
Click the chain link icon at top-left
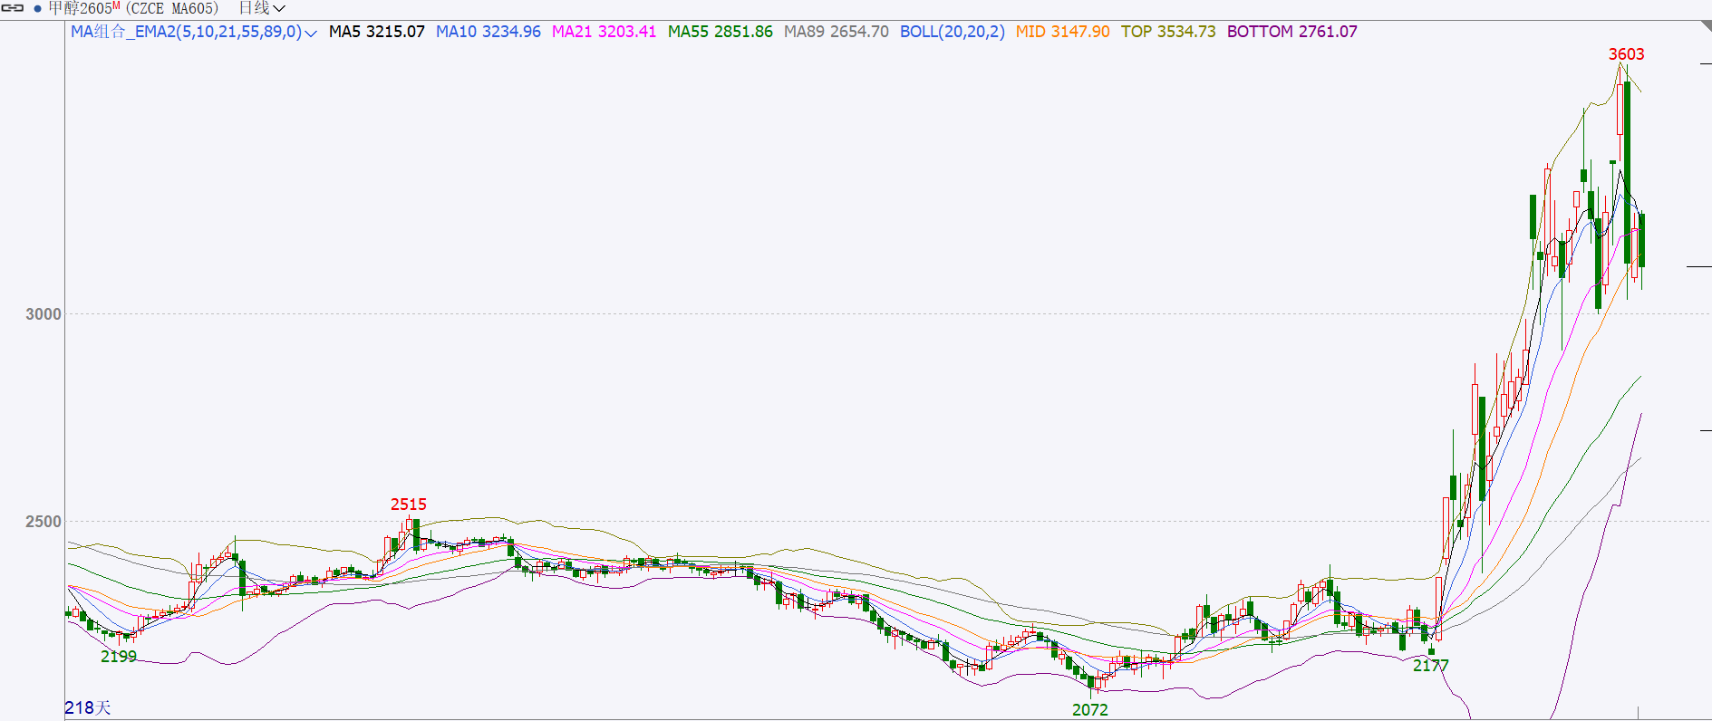13,8
